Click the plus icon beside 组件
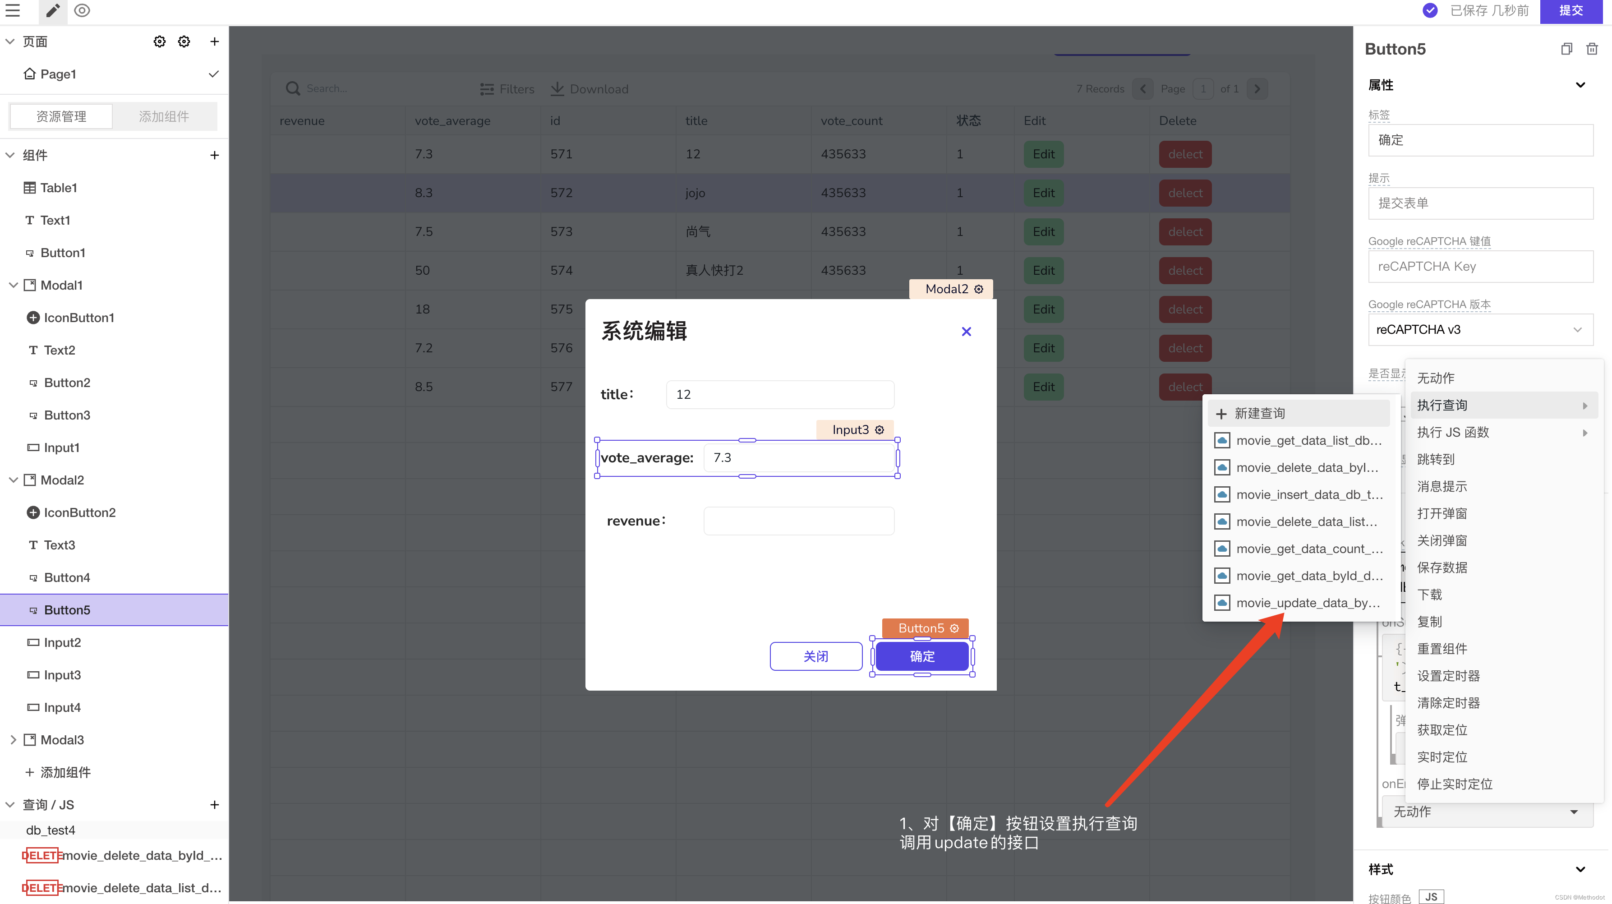1612x904 pixels. (214, 155)
